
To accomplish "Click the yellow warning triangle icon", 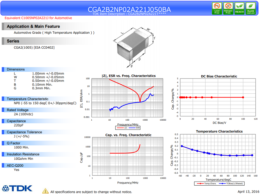I will pos(45,191).
